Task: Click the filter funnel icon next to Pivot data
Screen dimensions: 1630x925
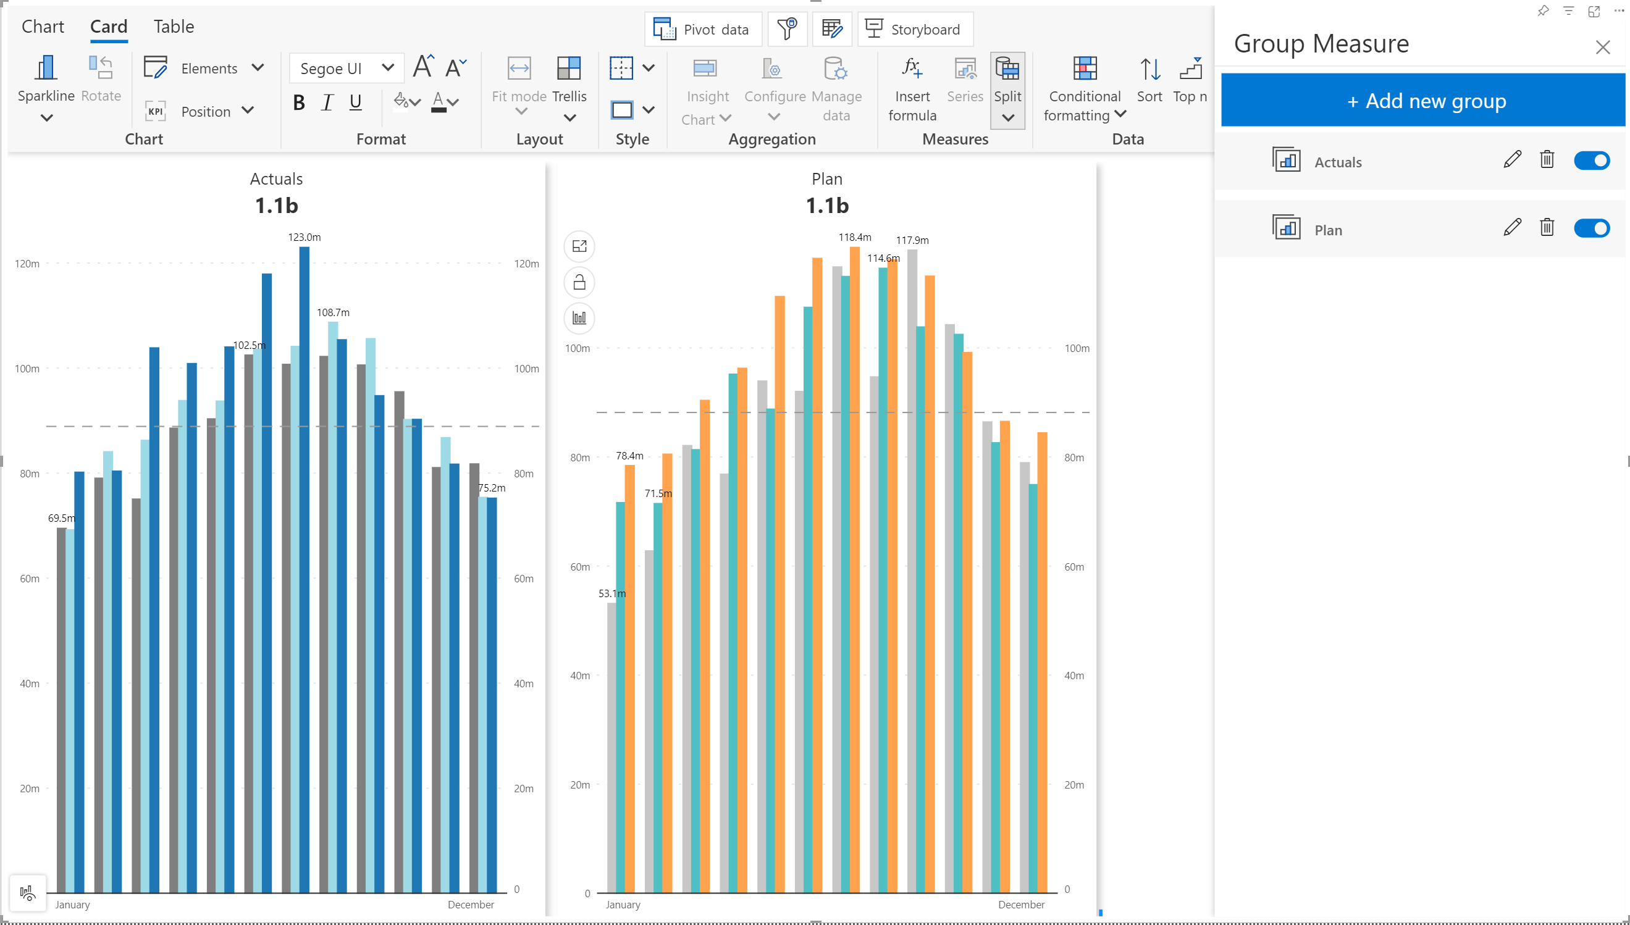Action: point(787,29)
